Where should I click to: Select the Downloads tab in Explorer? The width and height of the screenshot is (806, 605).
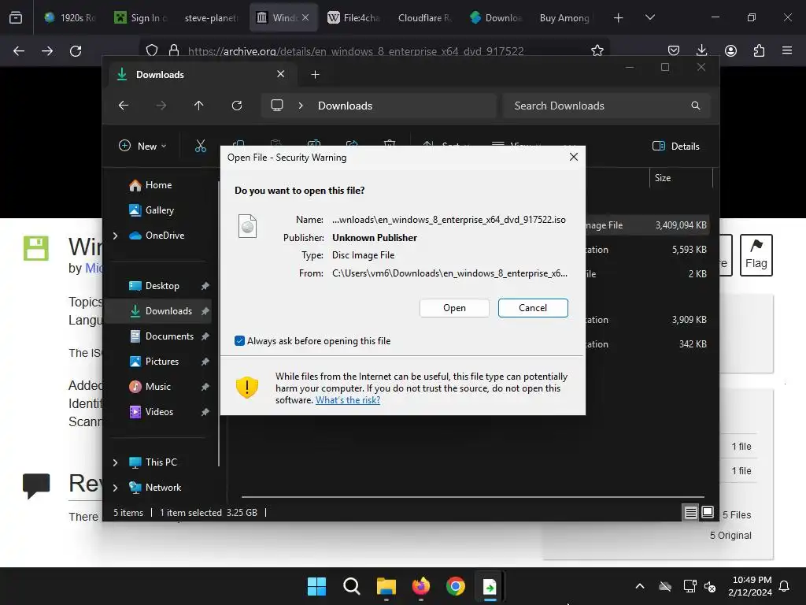(x=201, y=75)
